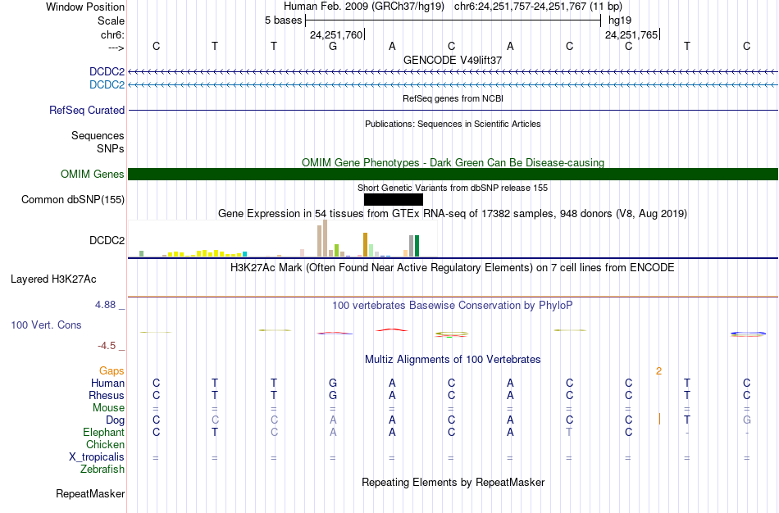Click the DCDC2 label beside the expression chart
Screen dimensions: 779x513
tap(107, 240)
